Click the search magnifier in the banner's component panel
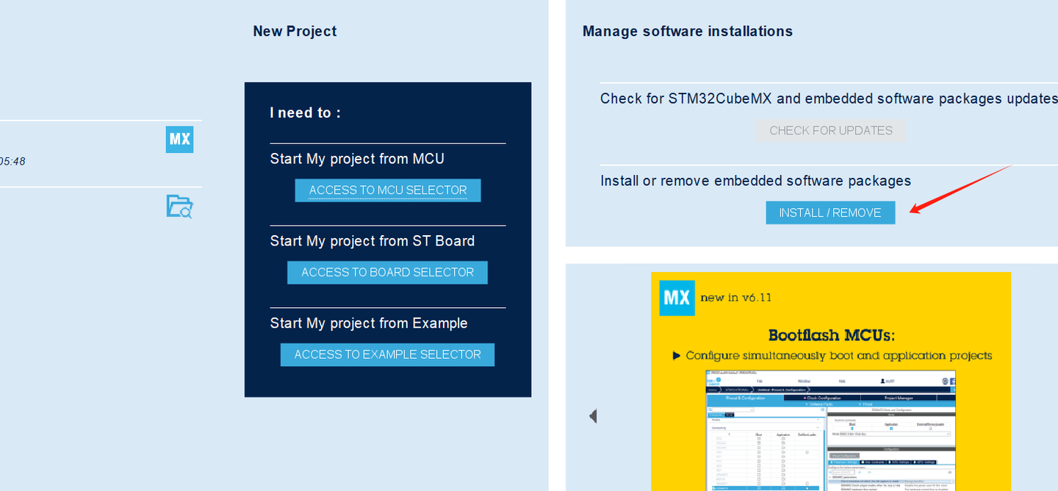The height and width of the screenshot is (491, 1058). click(x=710, y=409)
